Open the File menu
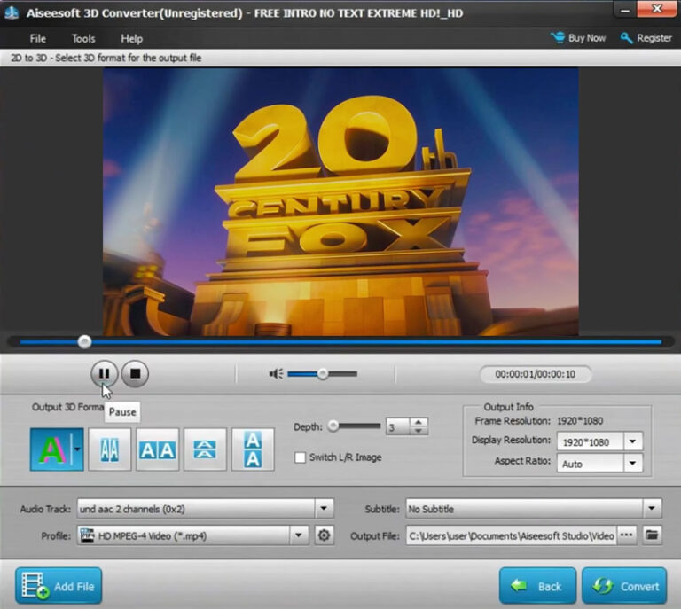681x609 pixels. (38, 39)
